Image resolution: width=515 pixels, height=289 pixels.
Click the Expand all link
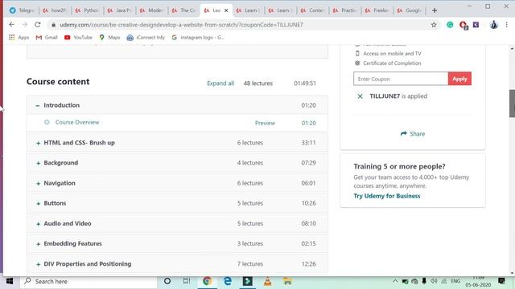coord(220,83)
